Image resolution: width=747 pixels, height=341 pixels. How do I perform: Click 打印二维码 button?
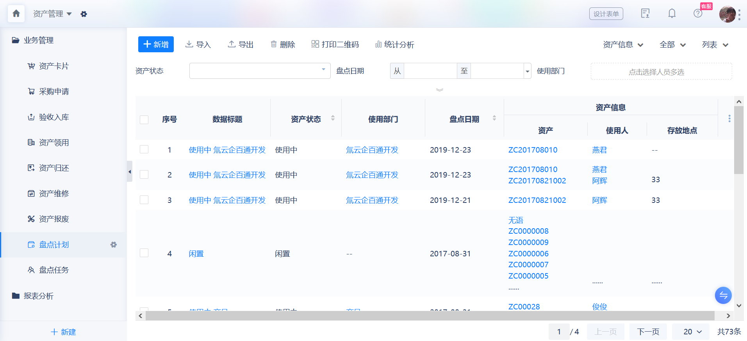pyautogui.click(x=335, y=44)
